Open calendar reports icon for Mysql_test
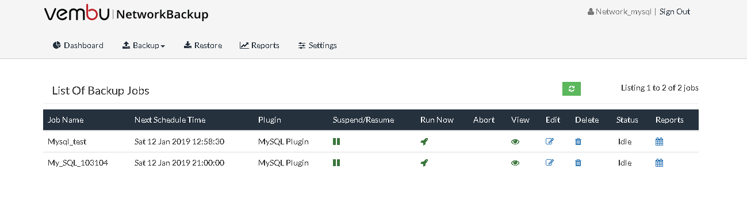This screenshot has height=220, width=747. tap(660, 142)
